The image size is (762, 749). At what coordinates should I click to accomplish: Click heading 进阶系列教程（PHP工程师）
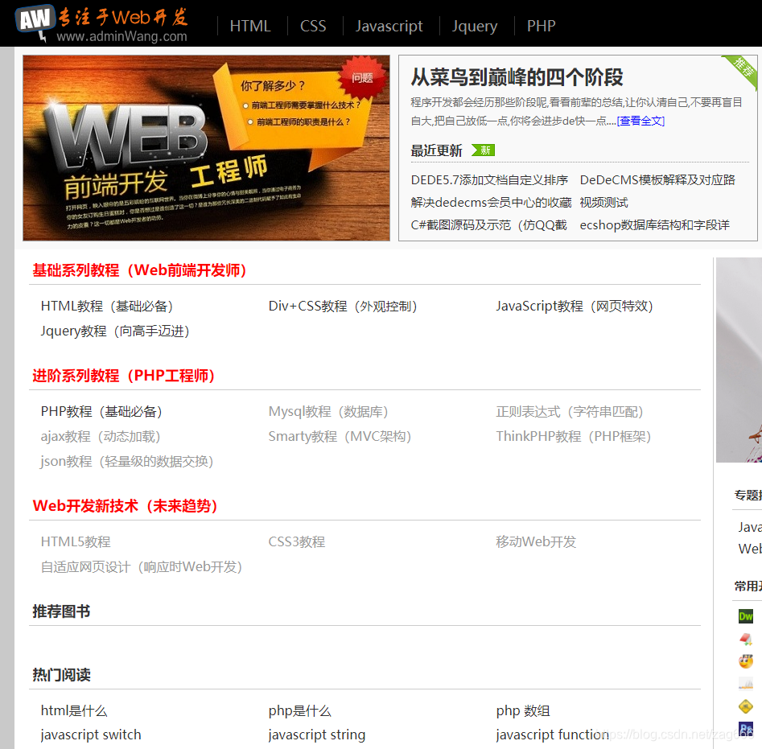point(125,376)
